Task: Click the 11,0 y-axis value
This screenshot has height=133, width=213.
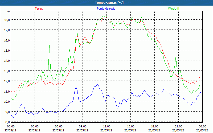Action: pyautogui.click(x=7, y=92)
